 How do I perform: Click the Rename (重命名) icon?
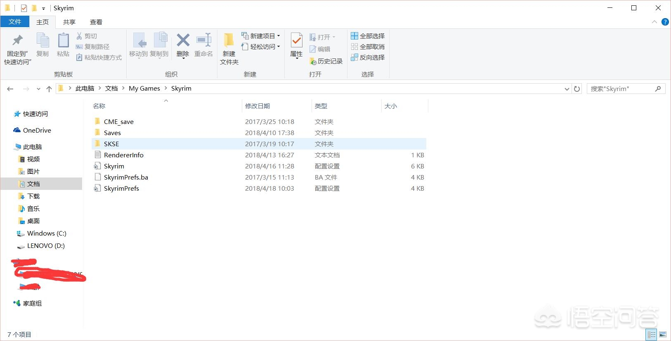(204, 40)
